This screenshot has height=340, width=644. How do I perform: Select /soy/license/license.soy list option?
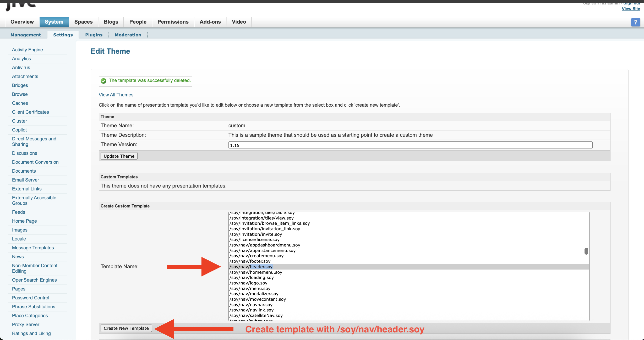254,239
